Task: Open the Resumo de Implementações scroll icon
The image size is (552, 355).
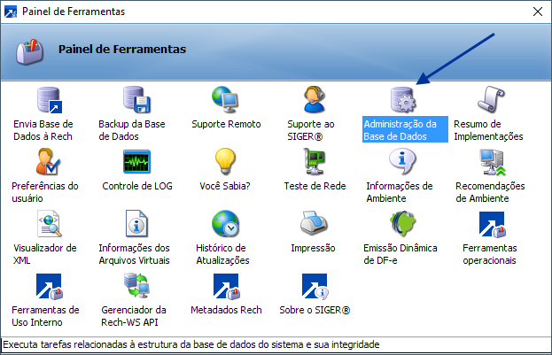Action: click(491, 99)
